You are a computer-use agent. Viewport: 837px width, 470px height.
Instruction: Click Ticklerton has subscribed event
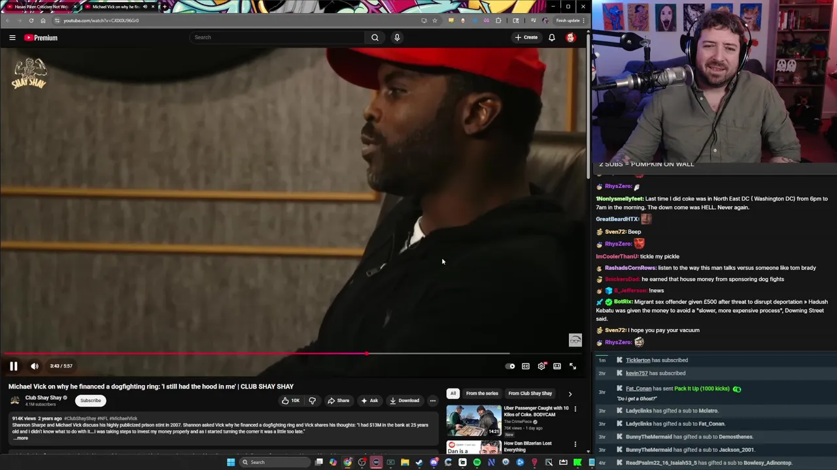pos(656,360)
